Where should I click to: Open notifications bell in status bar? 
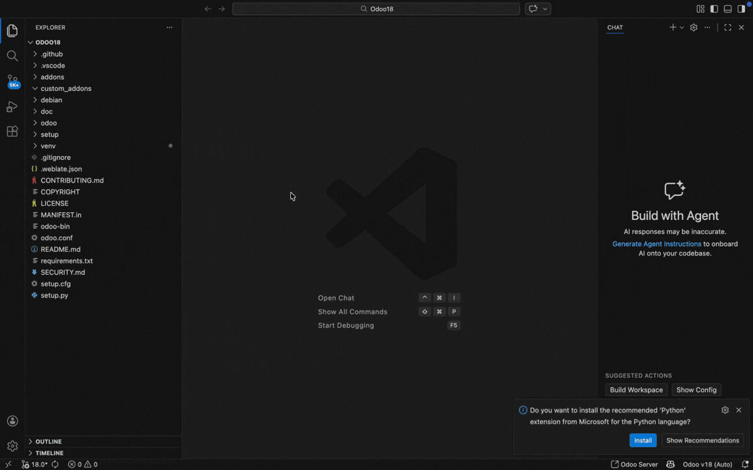(745, 464)
